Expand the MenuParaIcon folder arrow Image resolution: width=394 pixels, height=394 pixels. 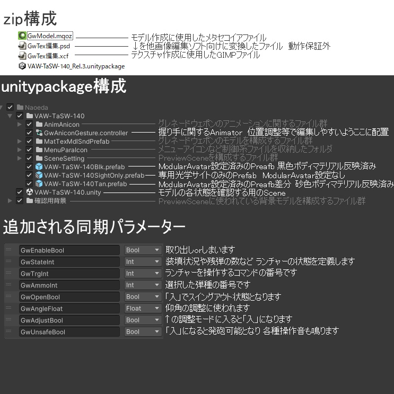(x=19, y=150)
